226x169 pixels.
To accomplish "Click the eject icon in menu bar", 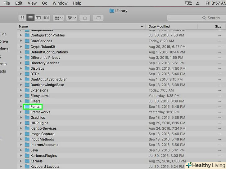I will pyautogui.click(x=198, y=3).
